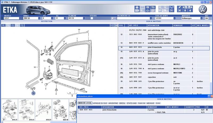Open the PG dropdown
Screen dimensions: 213x123
pyautogui.click(x=52, y=18)
